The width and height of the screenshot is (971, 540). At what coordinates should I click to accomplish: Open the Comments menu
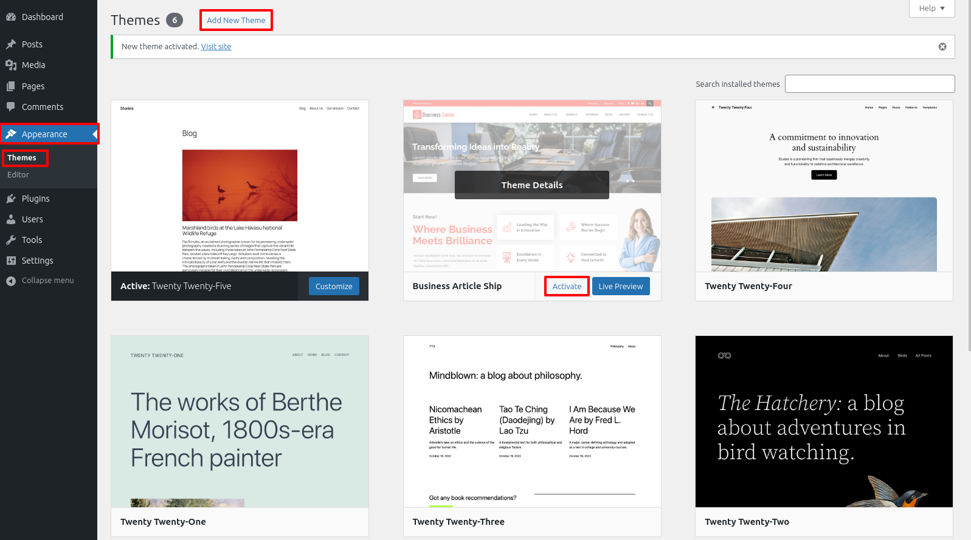tap(49, 107)
